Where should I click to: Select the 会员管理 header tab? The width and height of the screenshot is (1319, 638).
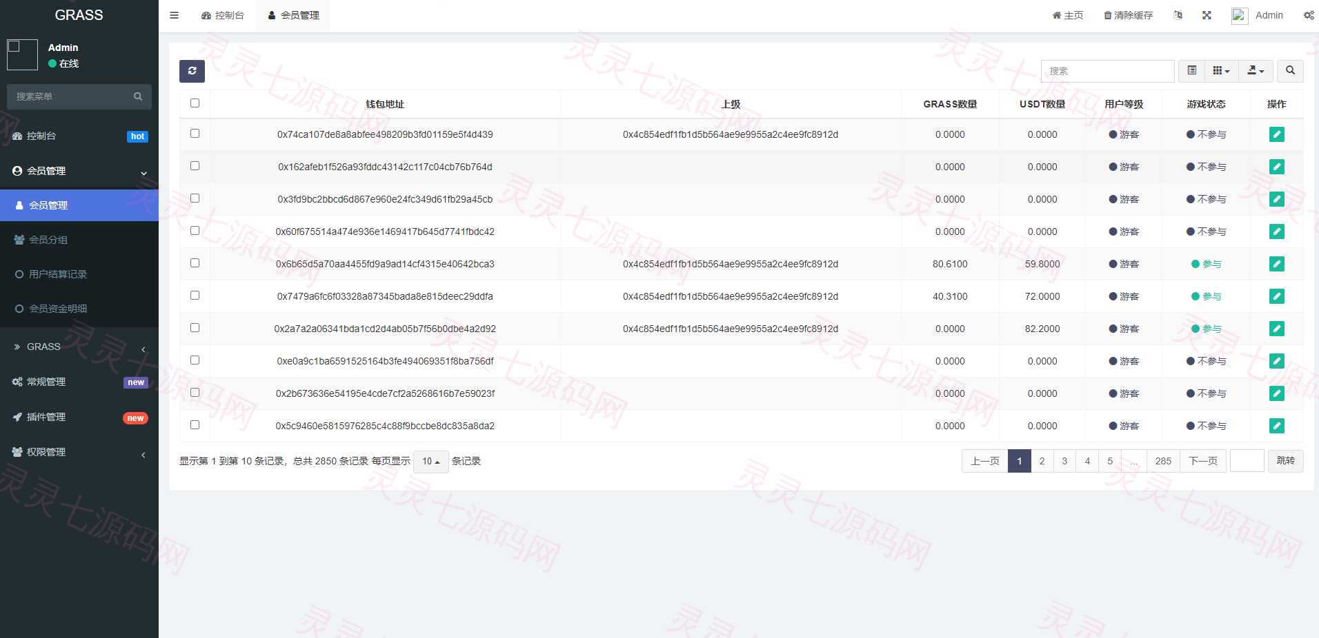(293, 15)
